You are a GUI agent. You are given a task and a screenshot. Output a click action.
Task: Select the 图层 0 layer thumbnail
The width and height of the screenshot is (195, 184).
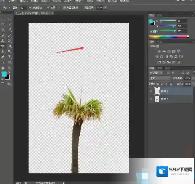157,99
